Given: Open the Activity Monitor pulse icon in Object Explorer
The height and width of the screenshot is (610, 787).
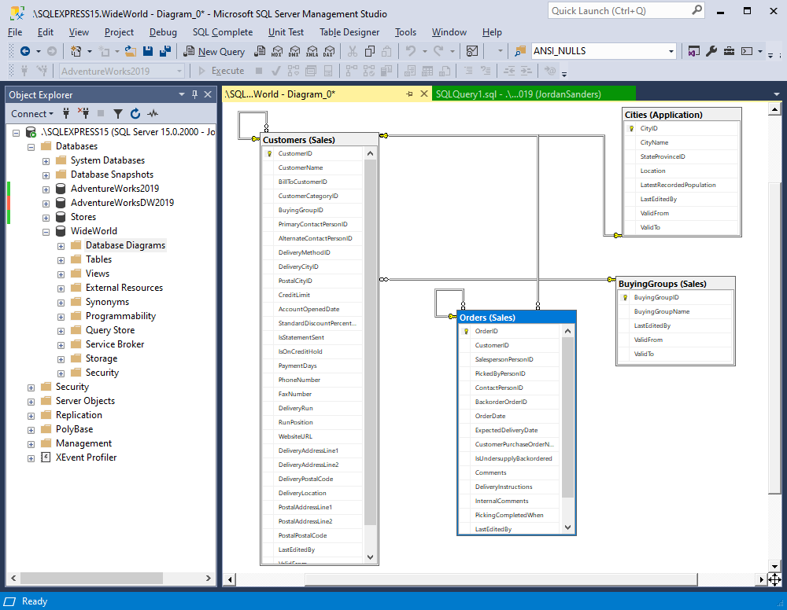Looking at the screenshot, I should (x=153, y=114).
